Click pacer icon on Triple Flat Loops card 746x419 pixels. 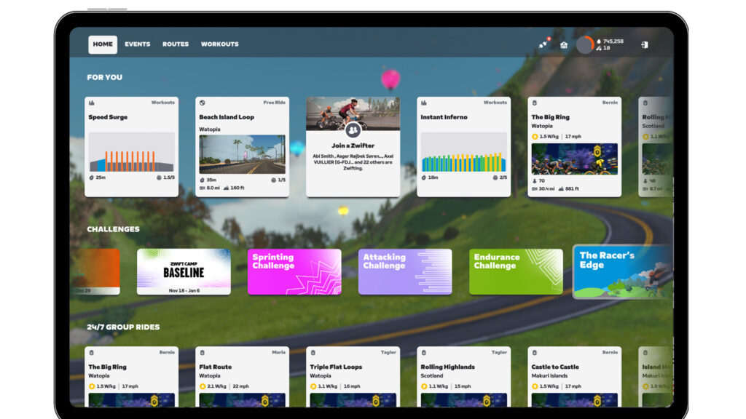tap(313, 353)
